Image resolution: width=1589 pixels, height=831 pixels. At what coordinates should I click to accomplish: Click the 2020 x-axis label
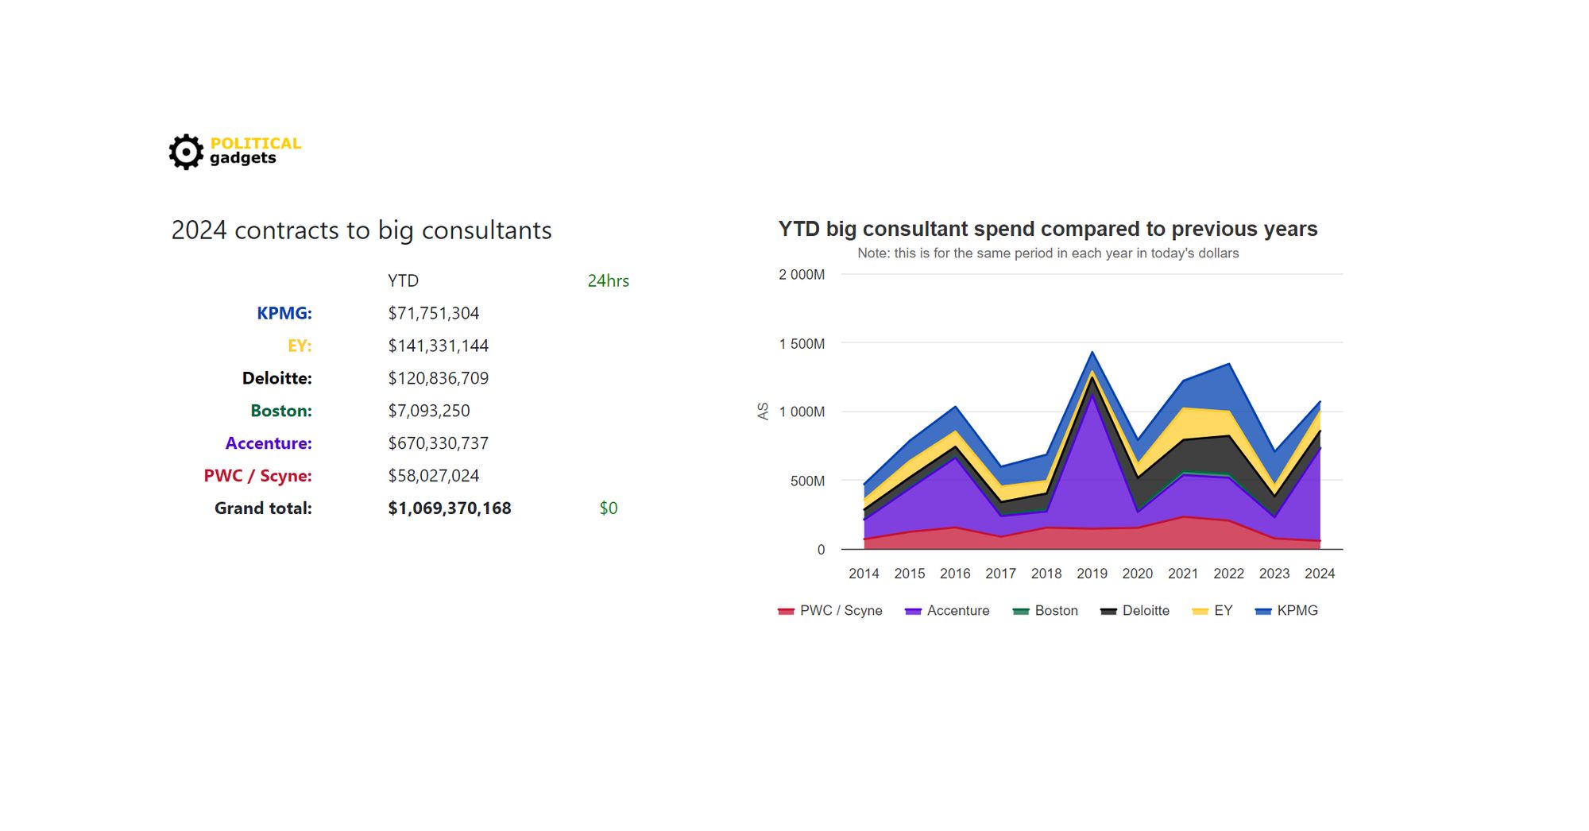click(1138, 574)
